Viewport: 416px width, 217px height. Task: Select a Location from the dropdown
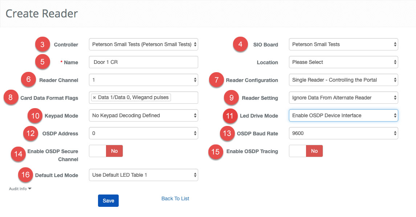[343, 62]
